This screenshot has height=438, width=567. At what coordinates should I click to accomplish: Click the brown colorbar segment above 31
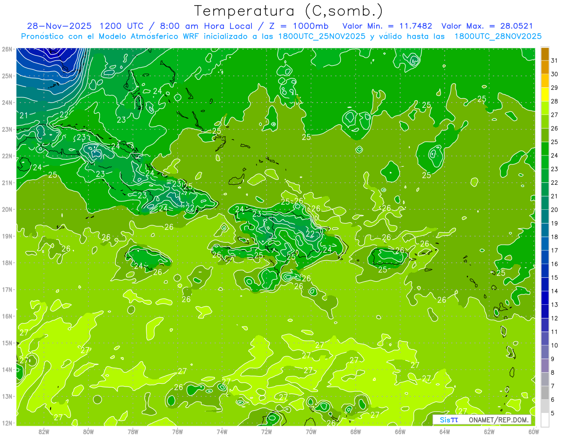tap(545, 54)
